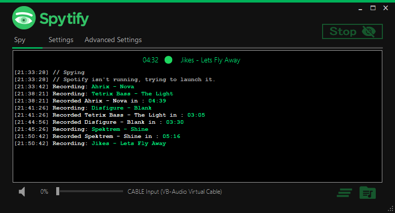Mute audio with the speaker icon
395x213 pixels.
22,192
